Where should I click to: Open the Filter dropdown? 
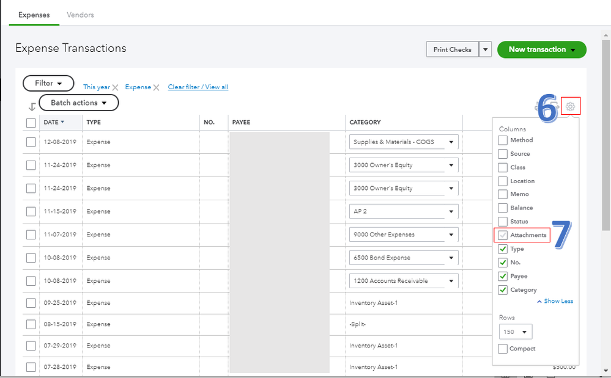click(48, 83)
